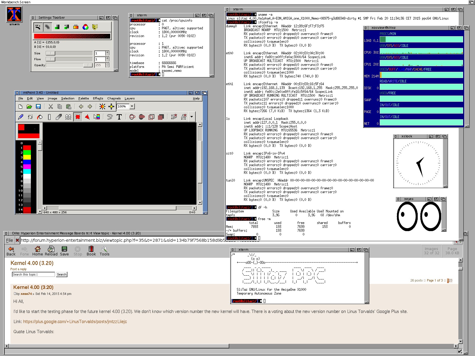Expand the mtPaint tools toolbar overflow arrow
The width and height of the screenshot is (475, 356).
tap(191, 117)
